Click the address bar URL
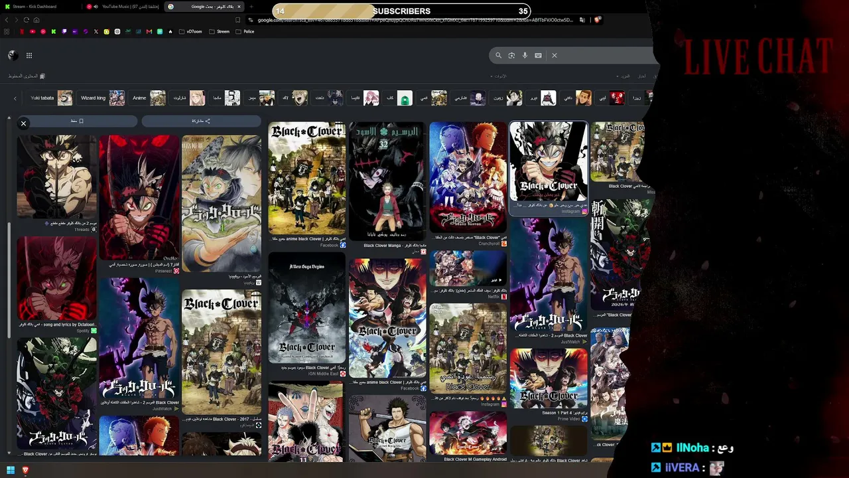Viewport: 849px width, 478px height. 415,20
